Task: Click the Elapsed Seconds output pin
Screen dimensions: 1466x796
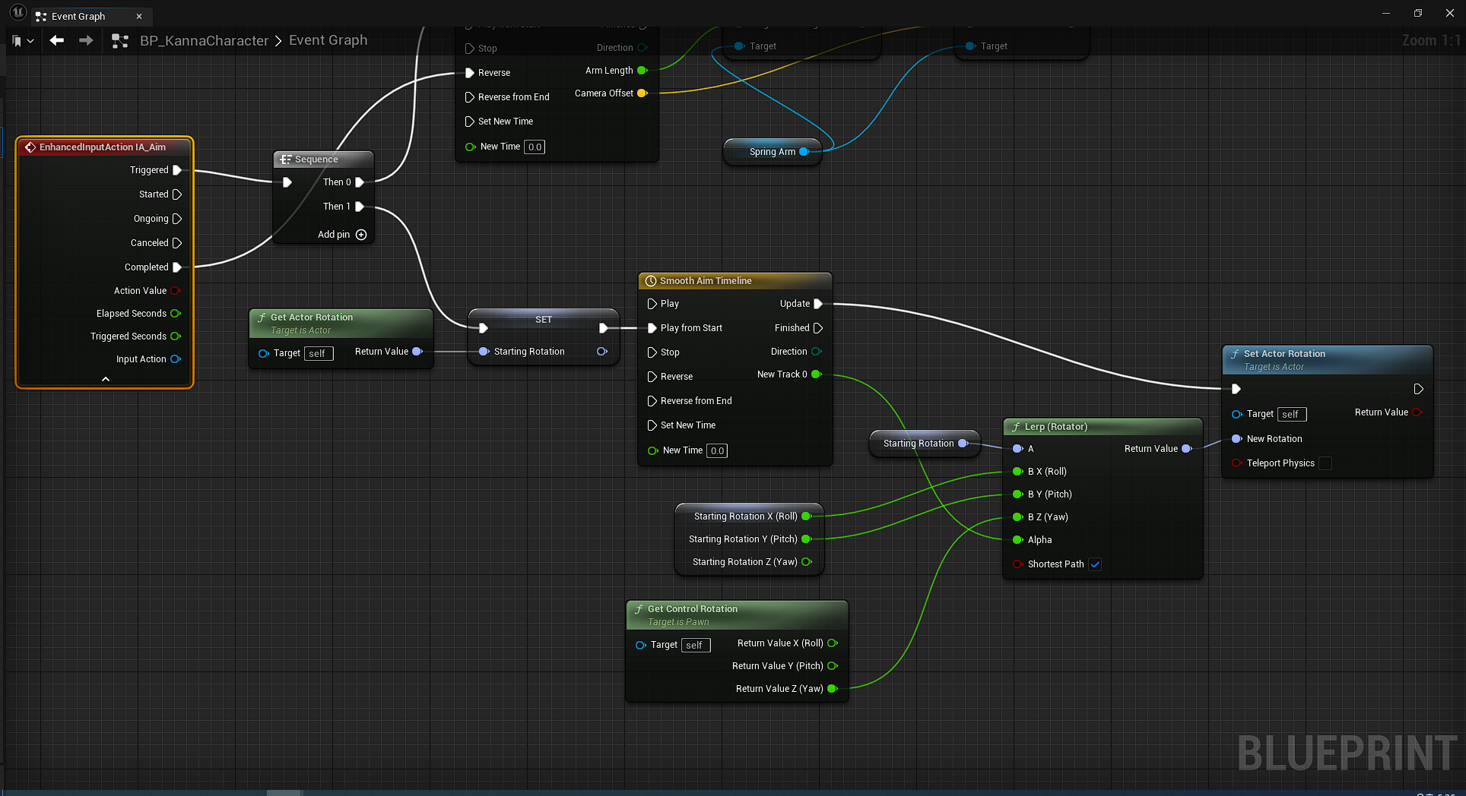Action: coord(176,314)
